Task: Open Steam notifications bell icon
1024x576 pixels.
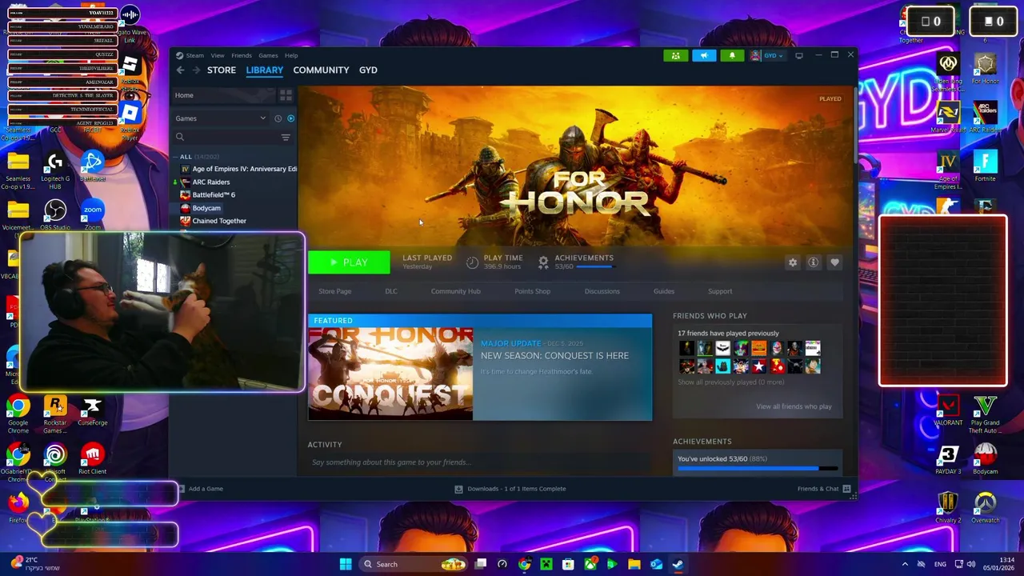Action: [x=732, y=55]
